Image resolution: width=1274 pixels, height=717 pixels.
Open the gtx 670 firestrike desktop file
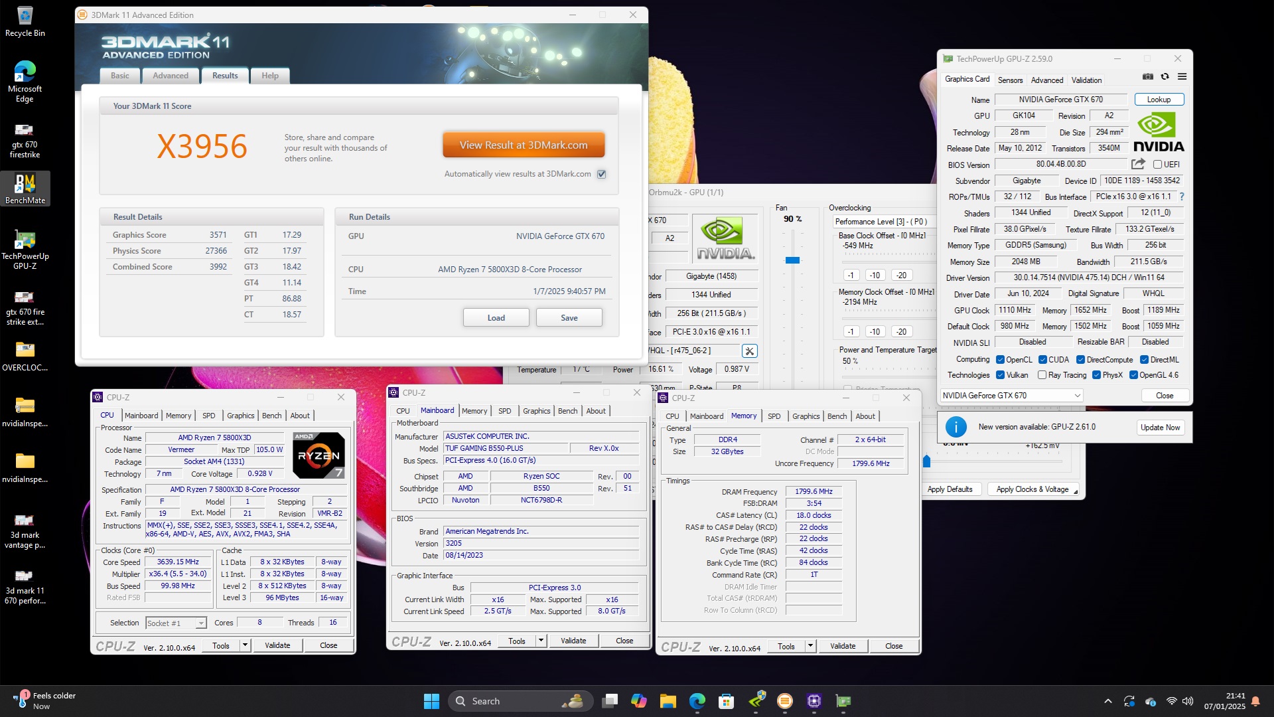click(x=25, y=139)
